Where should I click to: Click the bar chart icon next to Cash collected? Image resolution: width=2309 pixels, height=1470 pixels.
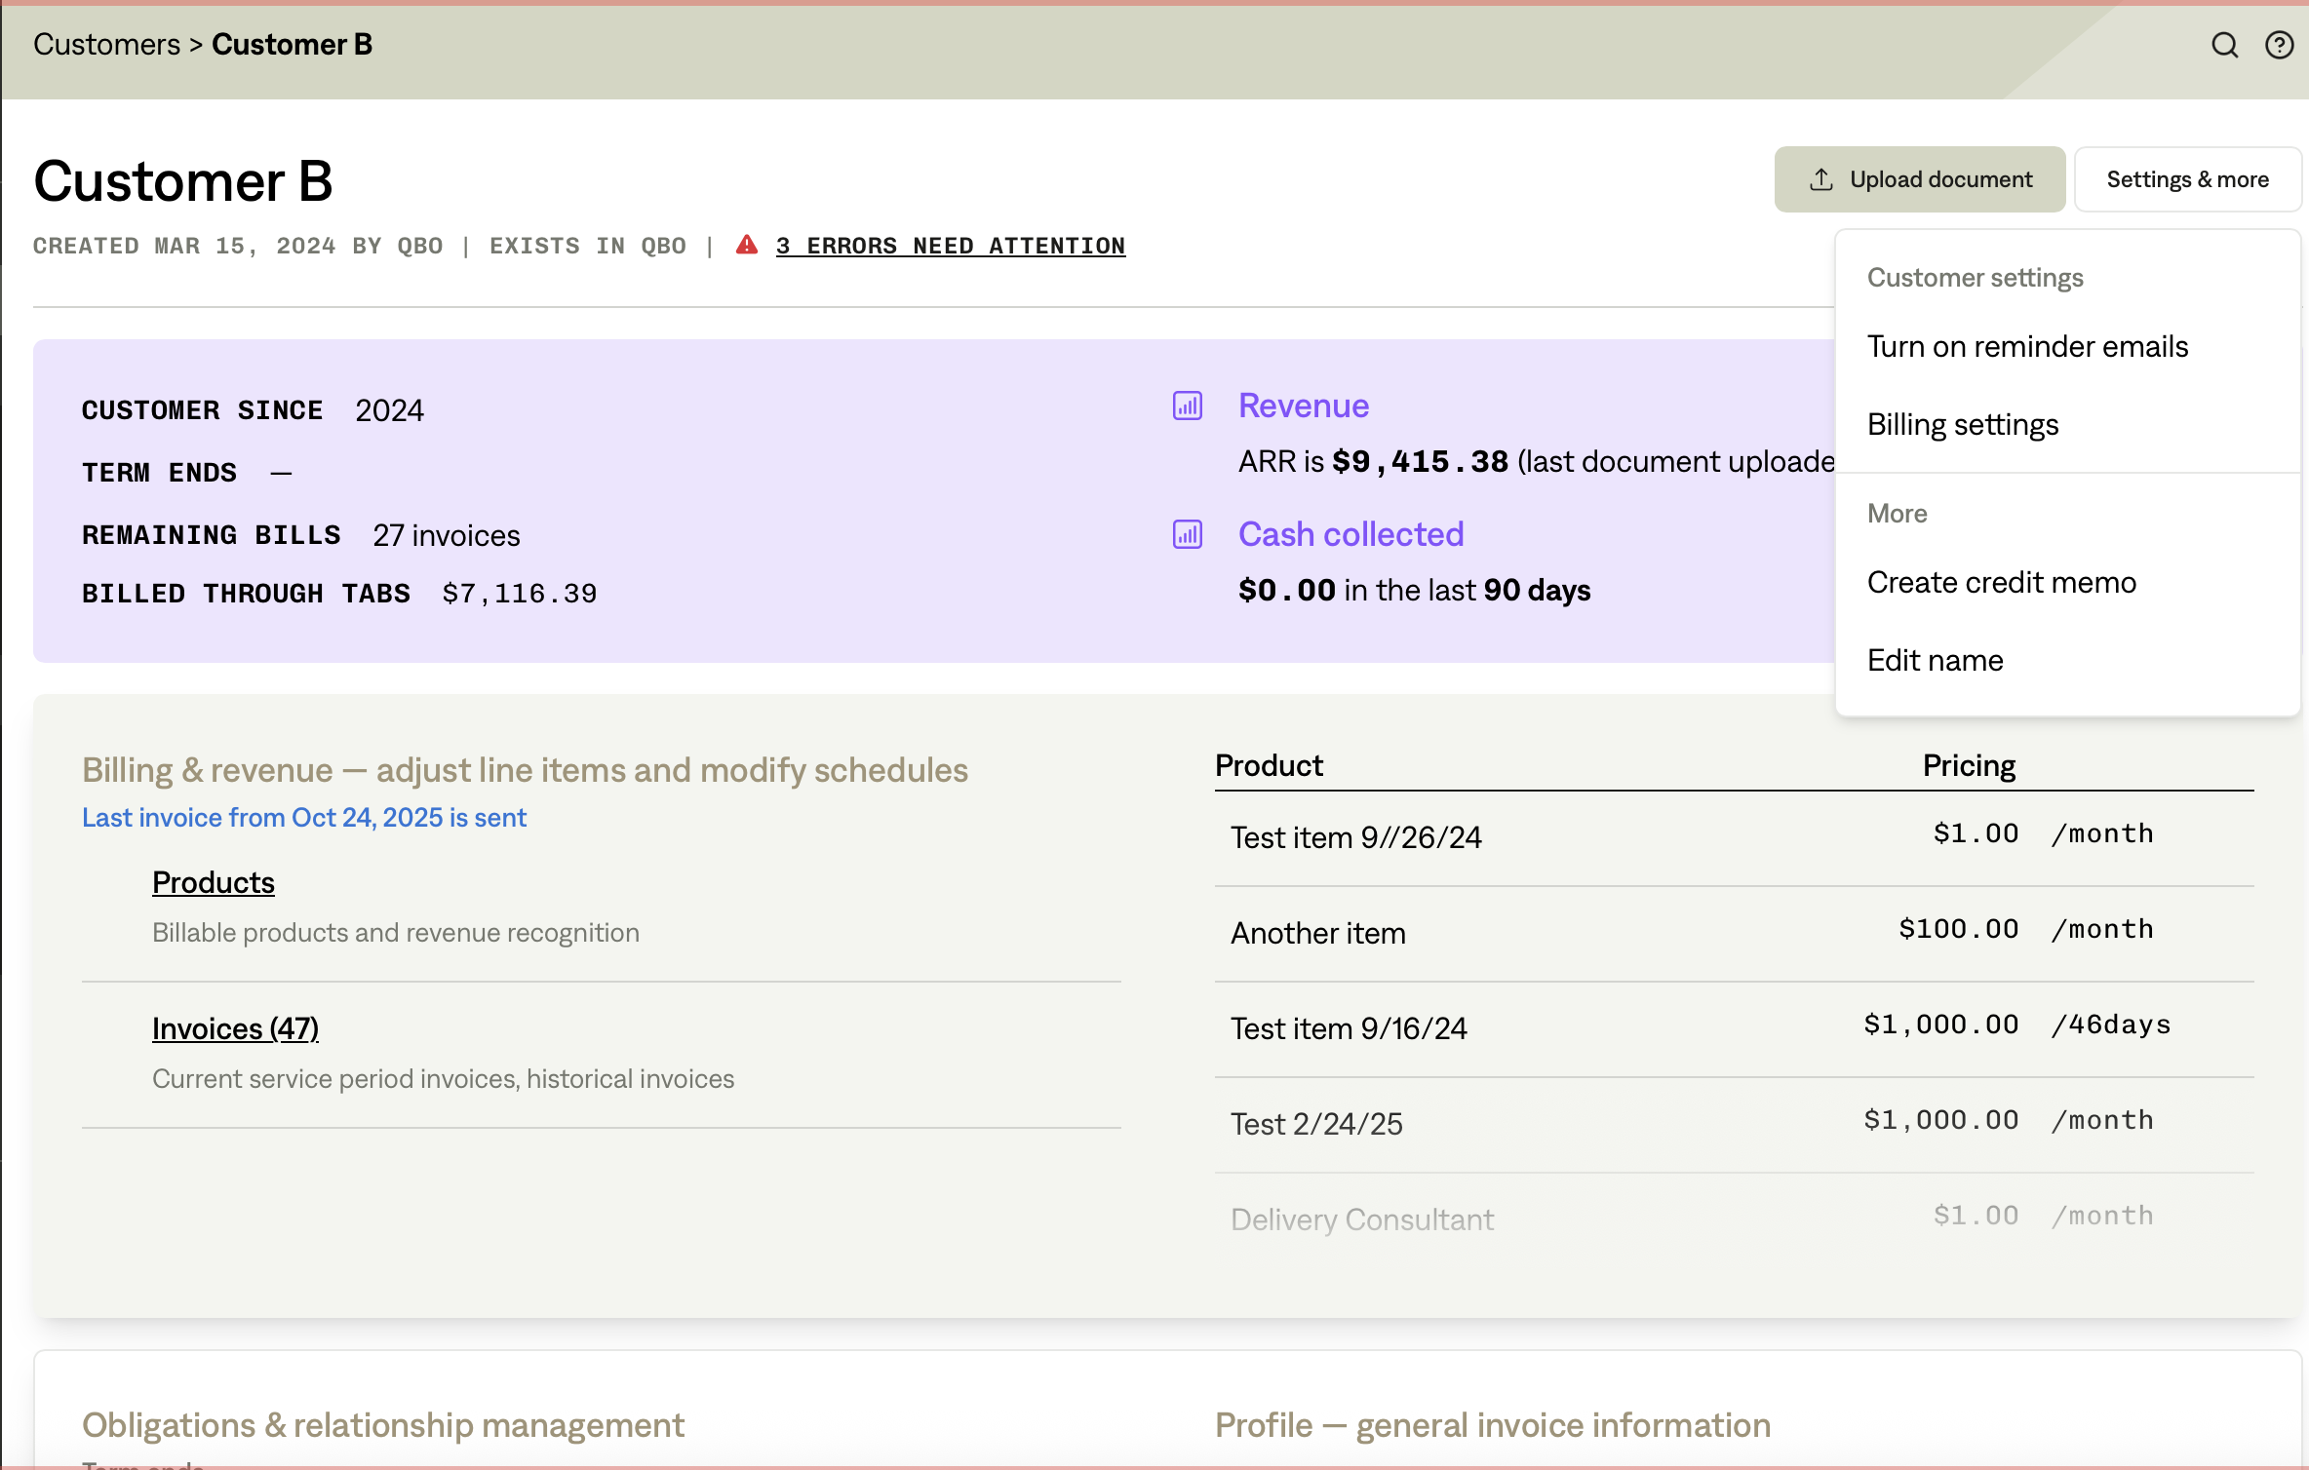click(1186, 534)
